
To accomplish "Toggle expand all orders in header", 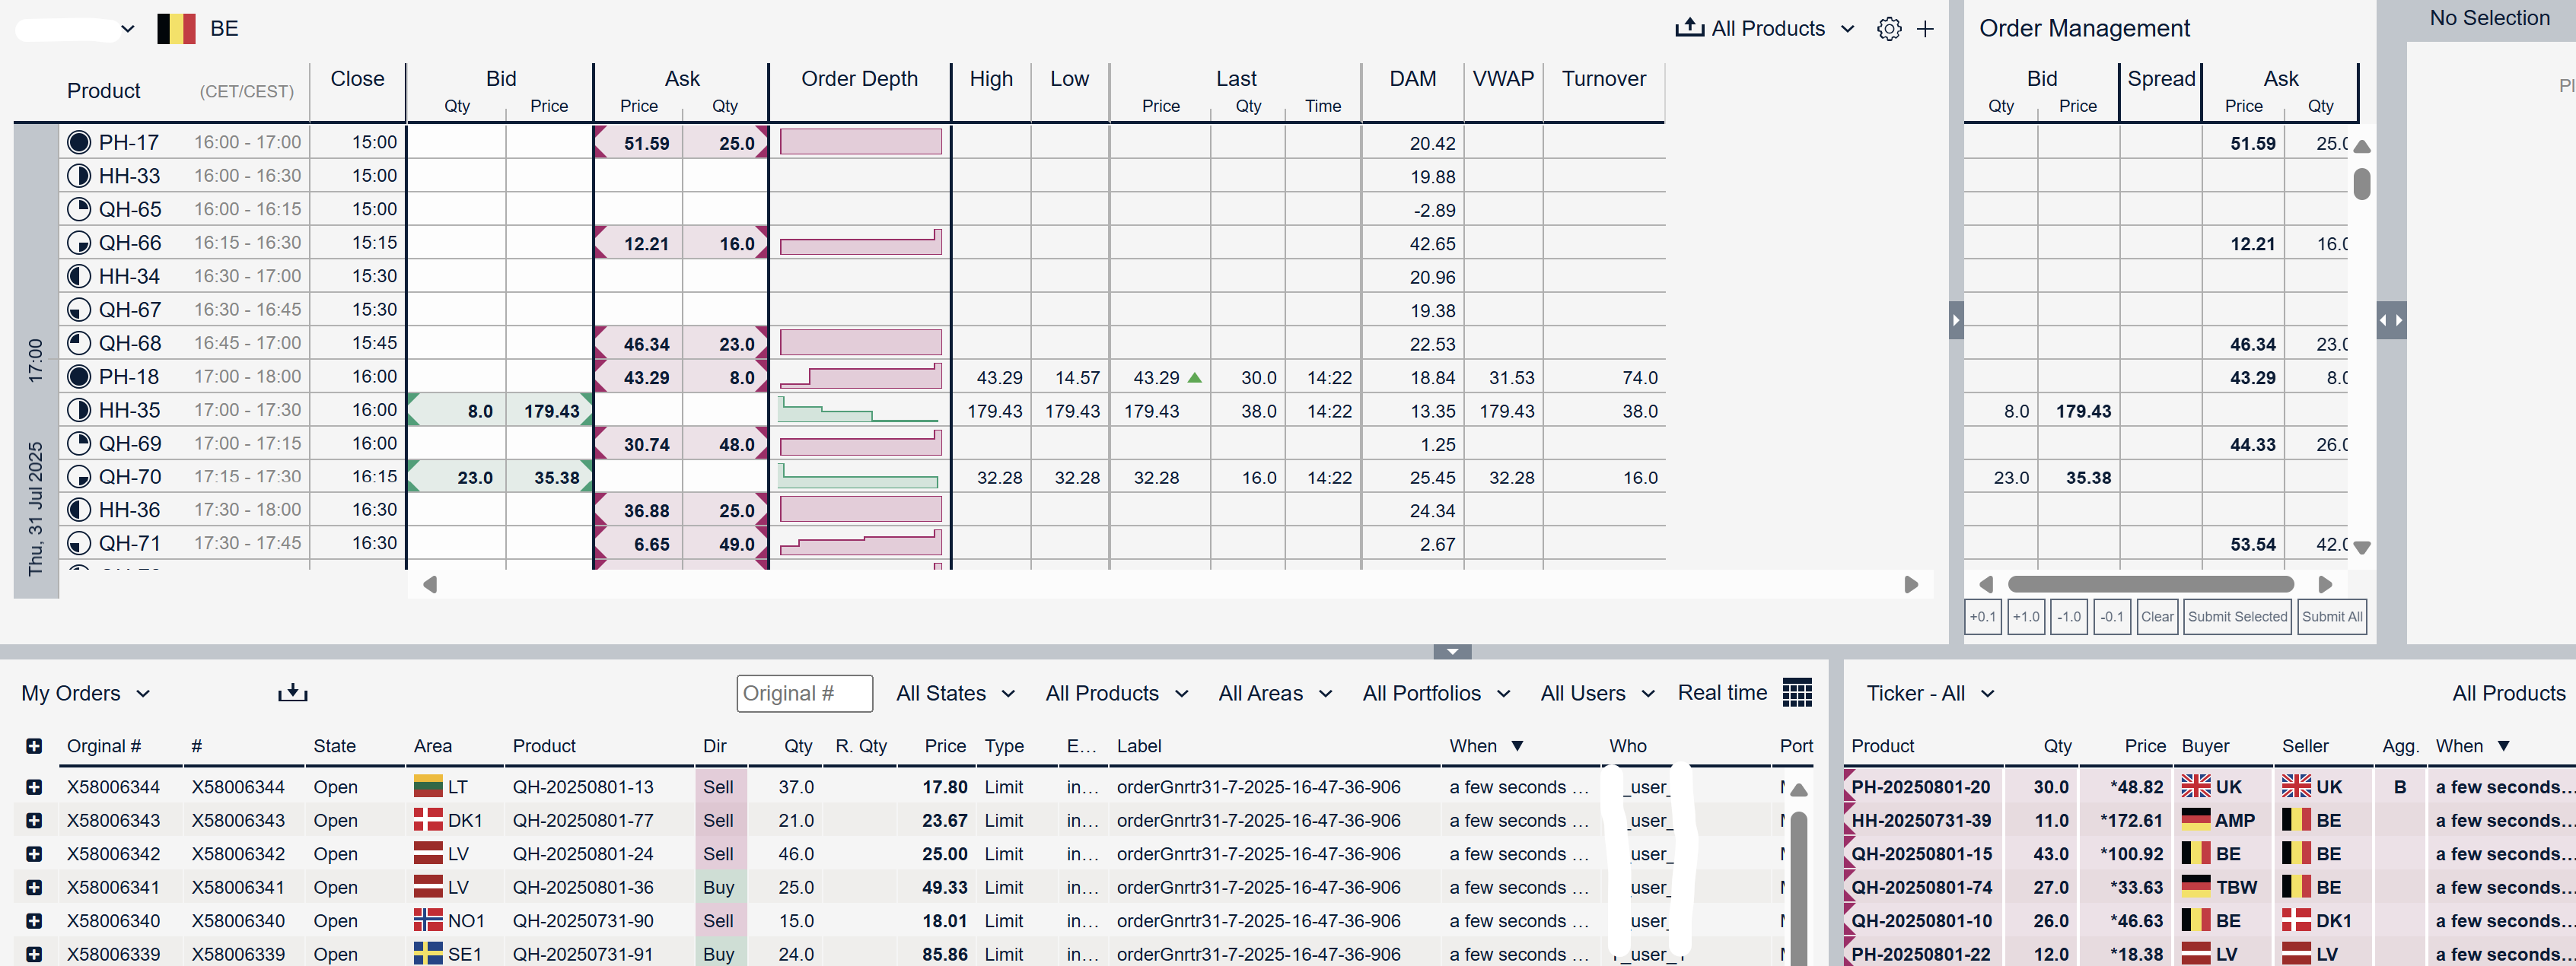I will (x=34, y=746).
